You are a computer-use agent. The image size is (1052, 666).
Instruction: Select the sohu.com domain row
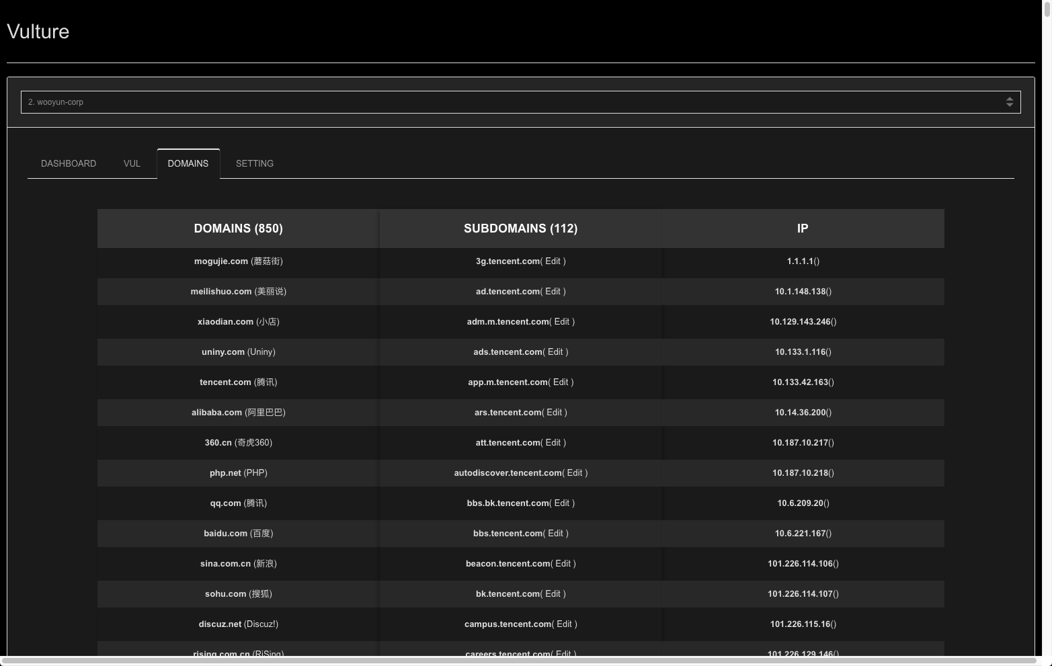point(238,594)
